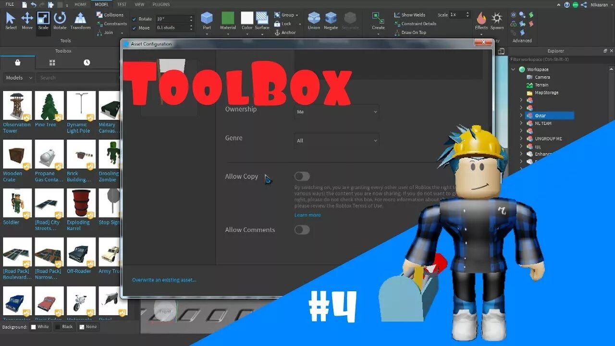
Task: Open the FILE menu
Action: coord(10,4)
